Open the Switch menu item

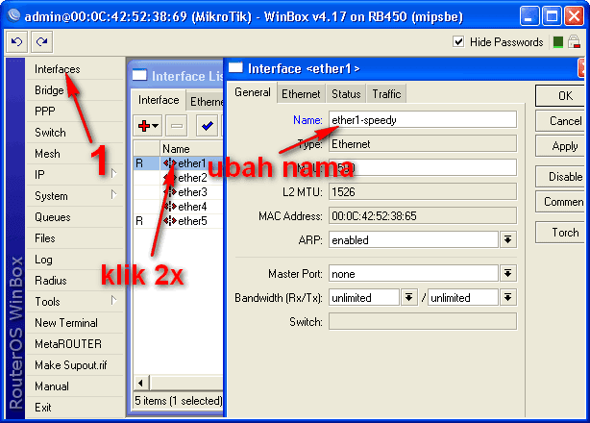(x=75, y=133)
